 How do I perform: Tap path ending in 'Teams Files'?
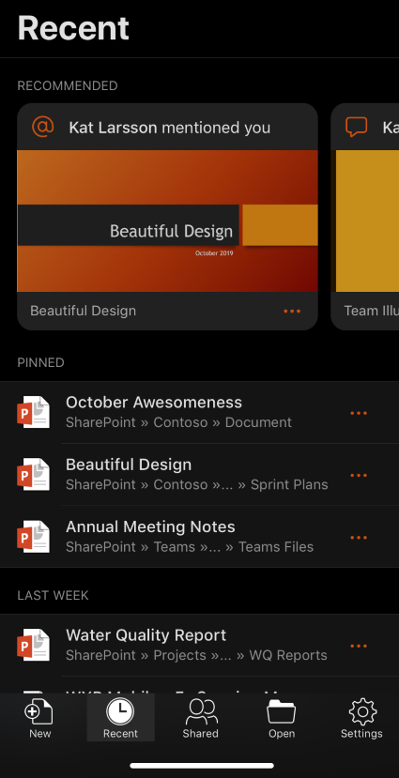(x=190, y=547)
